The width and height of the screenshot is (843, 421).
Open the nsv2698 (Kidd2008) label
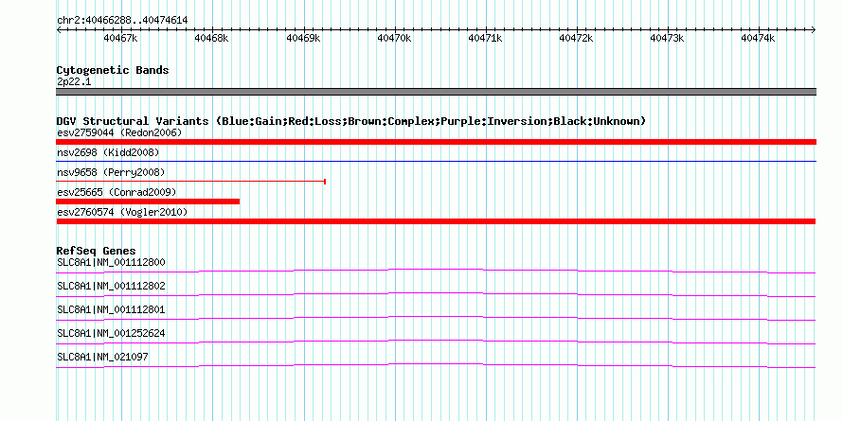pos(108,152)
